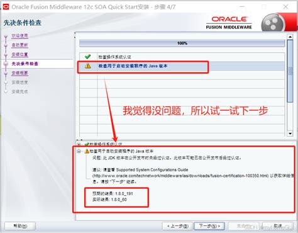Image resolution: width=298 pixels, height=233 pixels.
Task: Expand the operating system check details node
Action: click(x=79, y=144)
